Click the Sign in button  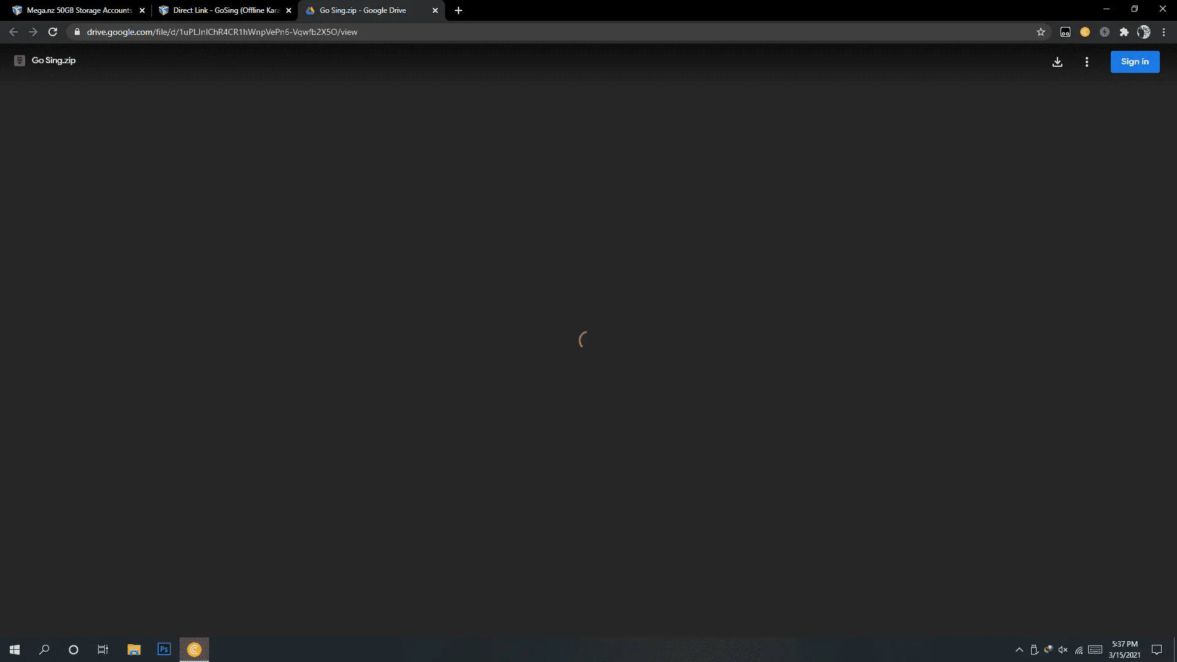point(1135,62)
